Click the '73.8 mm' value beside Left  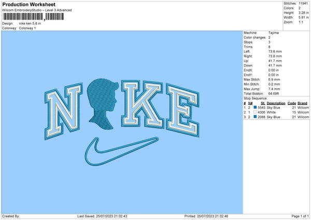(x=275, y=51)
